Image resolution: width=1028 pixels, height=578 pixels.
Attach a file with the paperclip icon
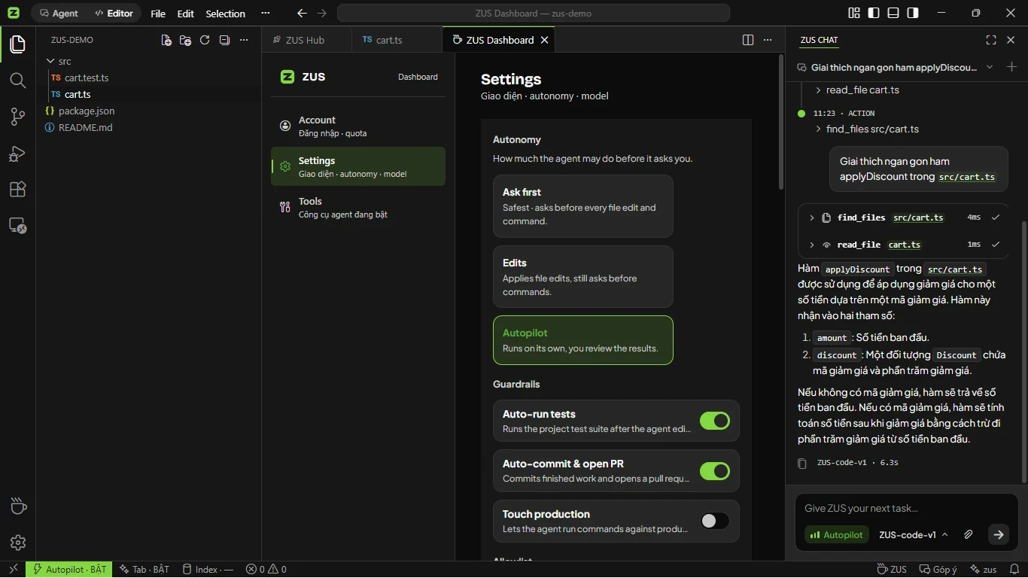pyautogui.click(x=969, y=534)
